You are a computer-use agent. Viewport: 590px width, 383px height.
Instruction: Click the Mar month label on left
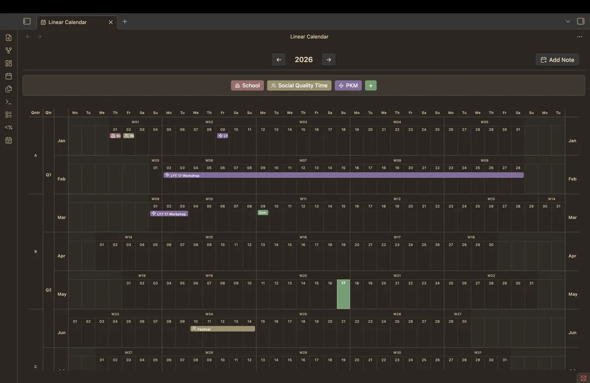click(61, 217)
